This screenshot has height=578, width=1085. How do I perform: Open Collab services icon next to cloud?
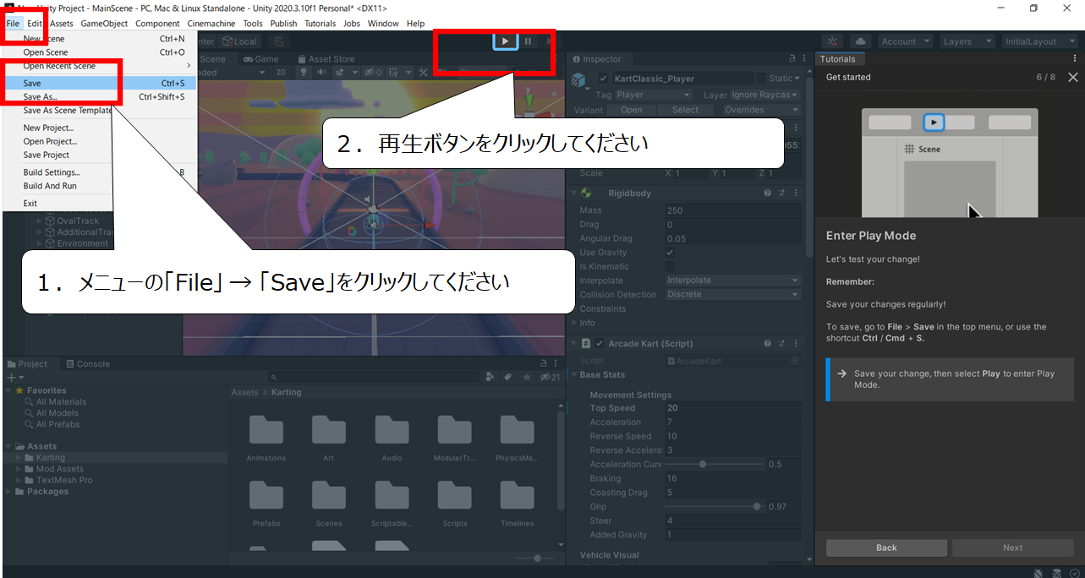point(833,41)
